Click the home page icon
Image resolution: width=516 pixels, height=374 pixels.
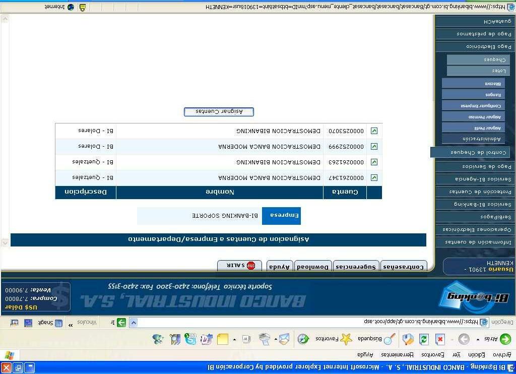[408, 339]
